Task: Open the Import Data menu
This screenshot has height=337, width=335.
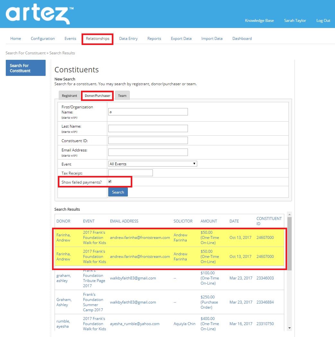Action: point(212,39)
